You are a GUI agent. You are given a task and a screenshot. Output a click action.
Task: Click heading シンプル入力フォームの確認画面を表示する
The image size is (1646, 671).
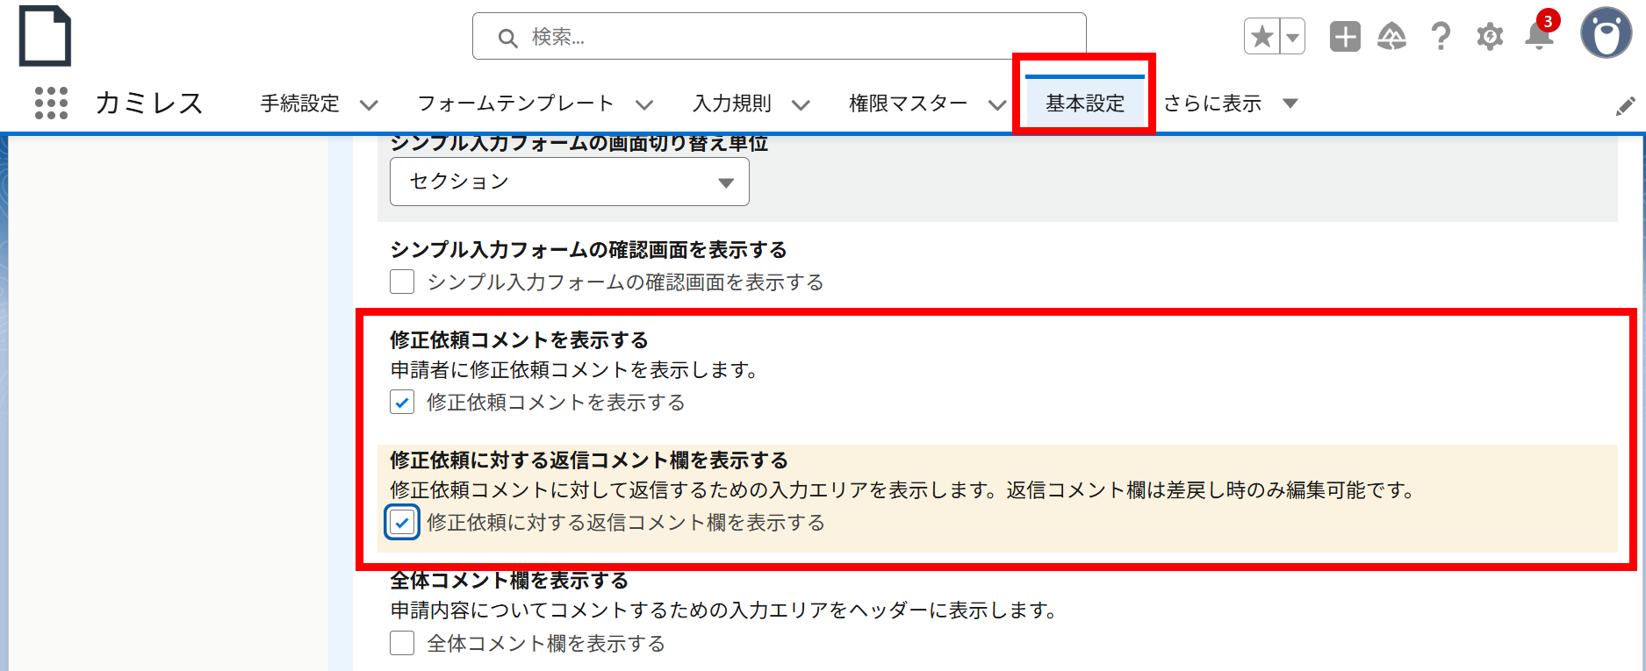pyautogui.click(x=588, y=249)
